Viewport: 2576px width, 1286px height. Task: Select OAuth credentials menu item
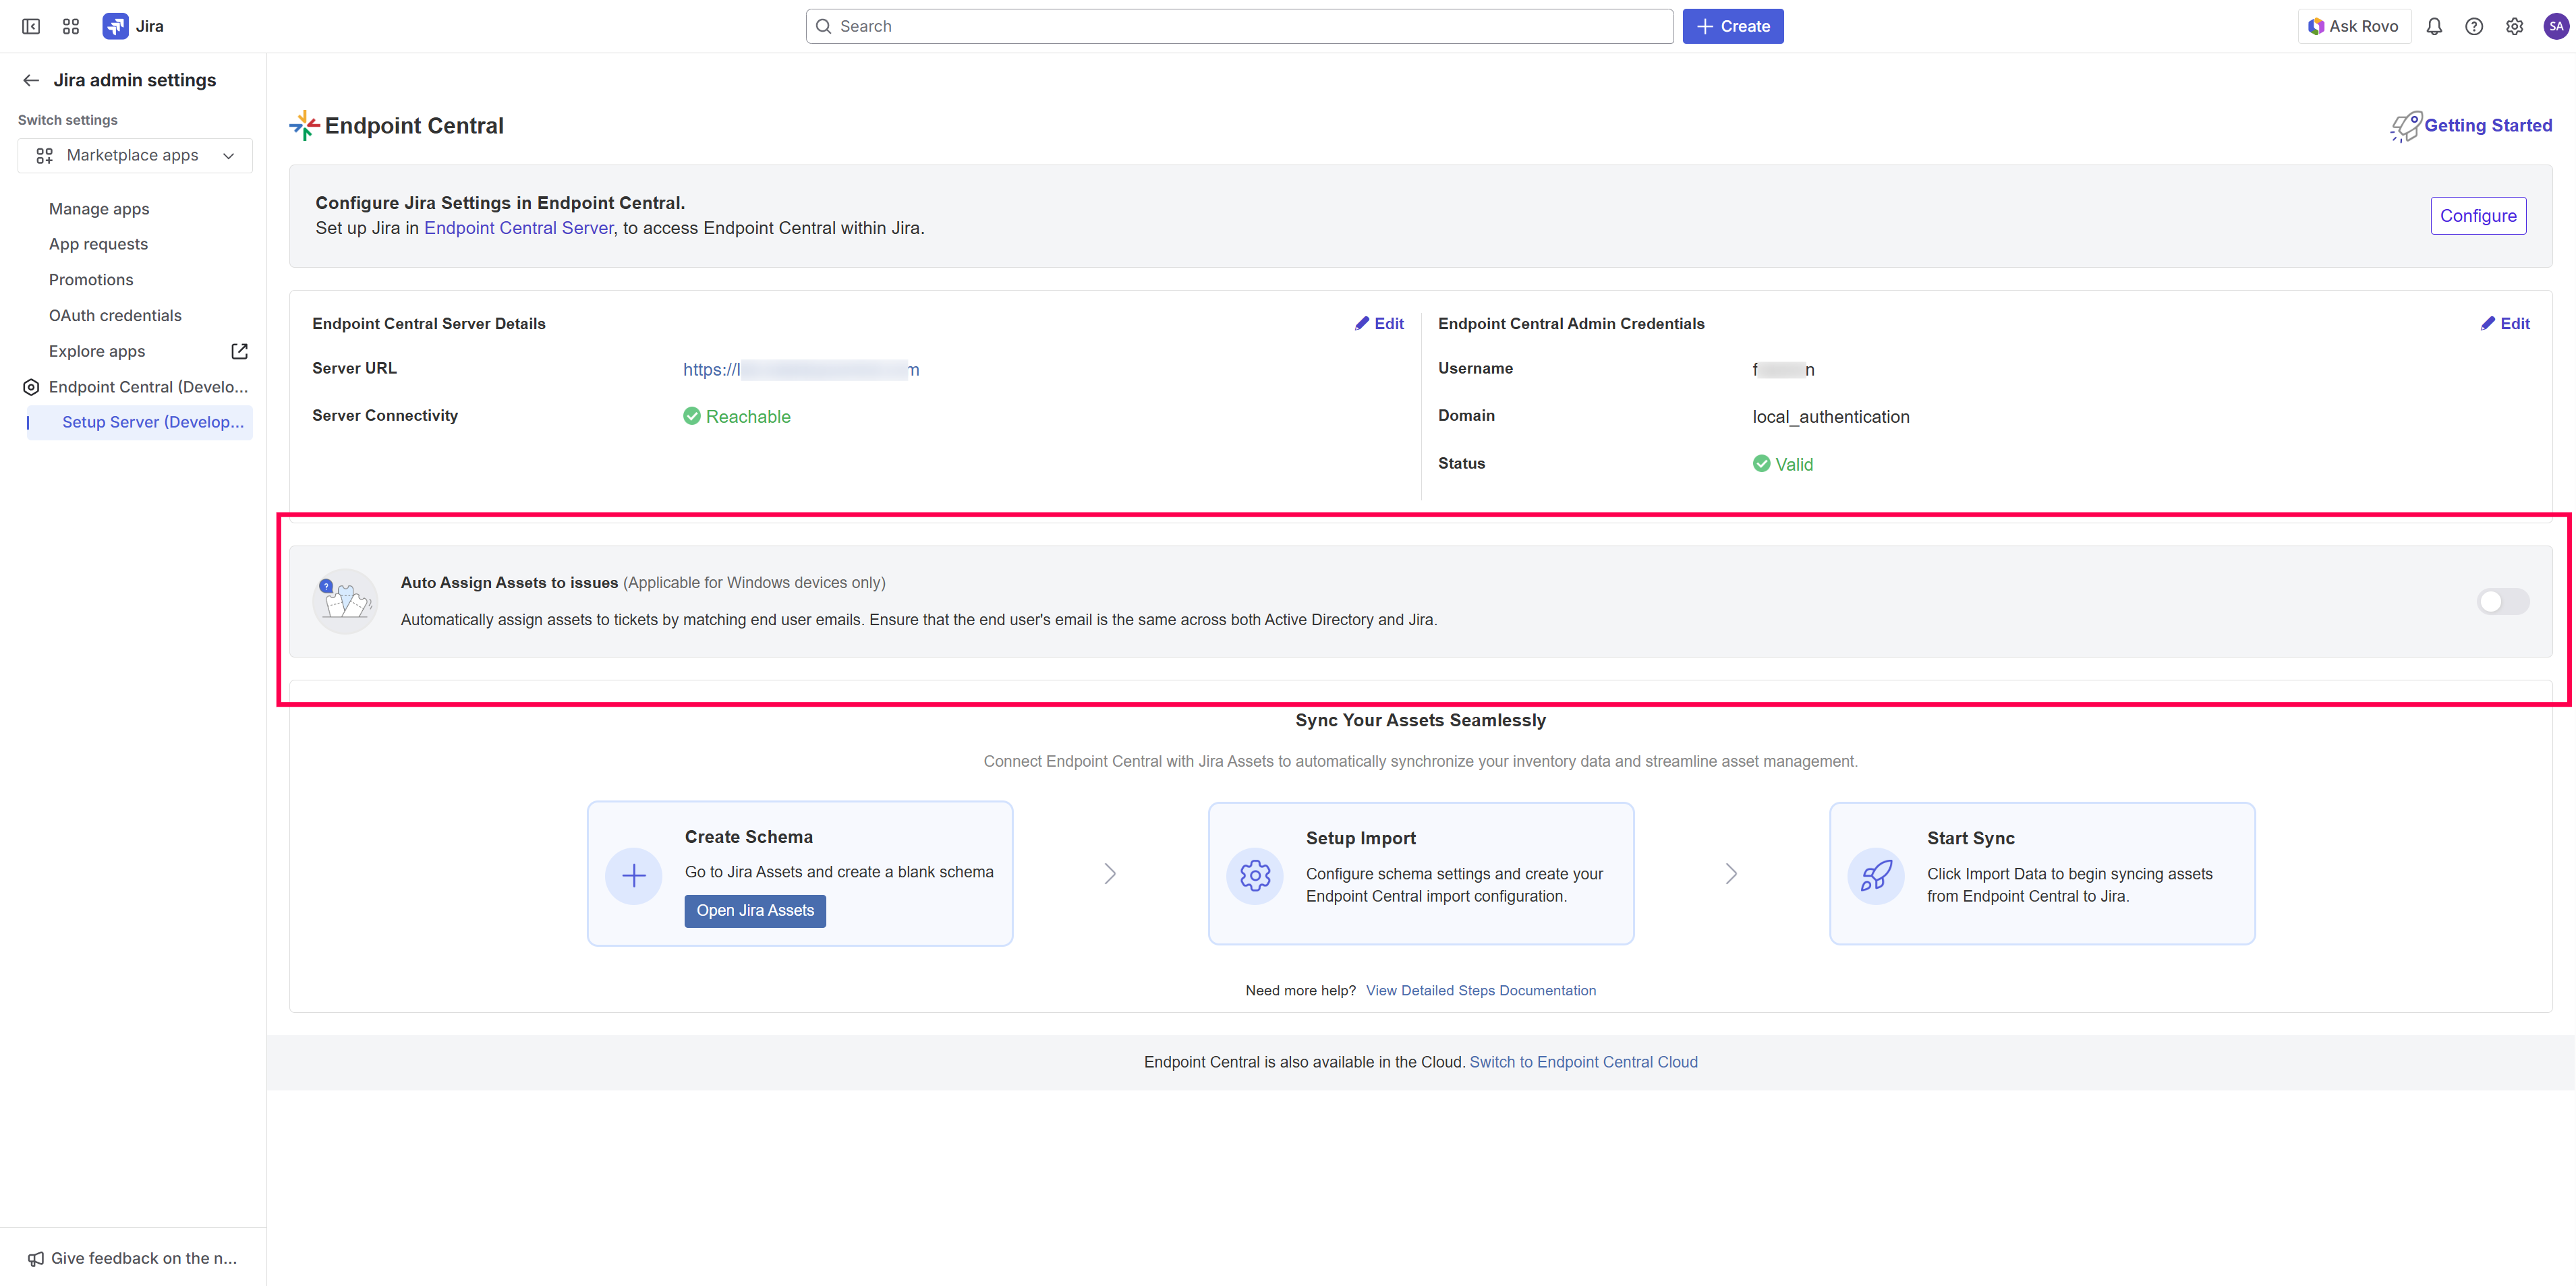click(115, 315)
